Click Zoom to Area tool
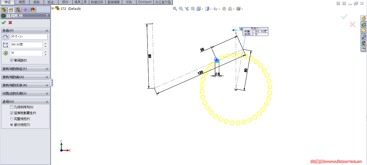Image resolution: width=367 pixels, height=165 pixels. 181,9
